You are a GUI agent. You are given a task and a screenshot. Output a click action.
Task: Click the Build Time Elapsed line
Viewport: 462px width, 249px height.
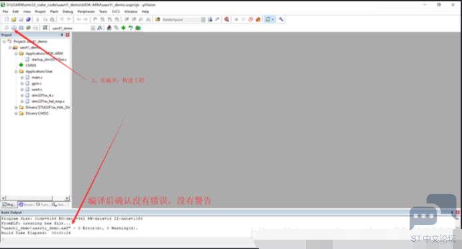point(36,233)
